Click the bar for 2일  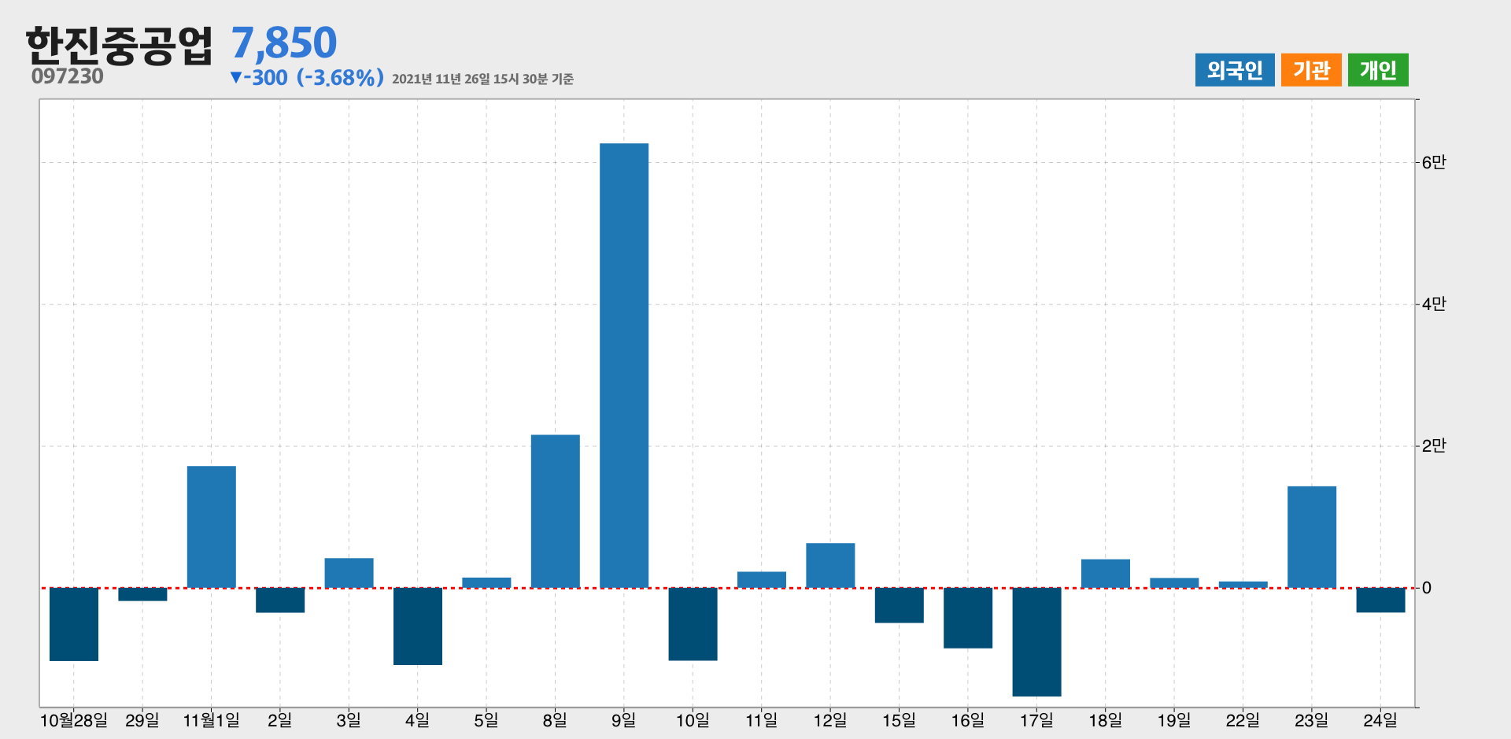point(280,600)
